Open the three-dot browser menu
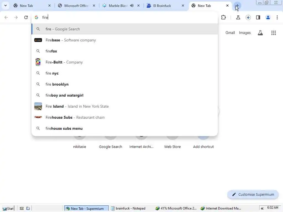The image size is (283, 212). coord(277,17)
